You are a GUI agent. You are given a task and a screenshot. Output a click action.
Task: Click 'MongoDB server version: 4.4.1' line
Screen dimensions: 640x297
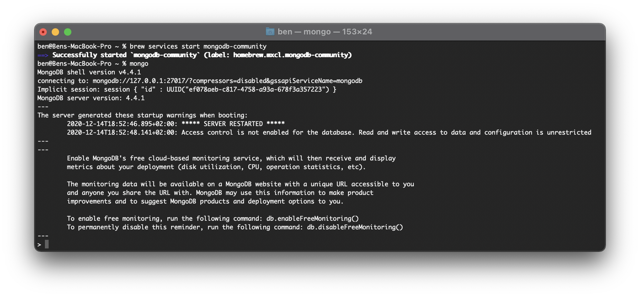[91, 98]
